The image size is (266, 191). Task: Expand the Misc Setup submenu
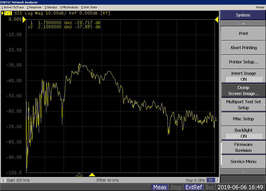click(x=243, y=119)
